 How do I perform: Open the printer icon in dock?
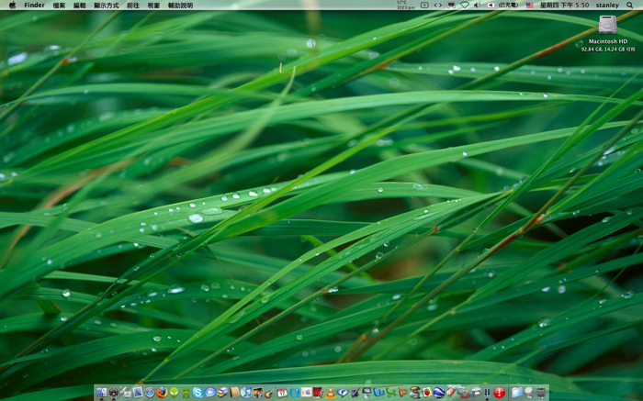(475, 393)
